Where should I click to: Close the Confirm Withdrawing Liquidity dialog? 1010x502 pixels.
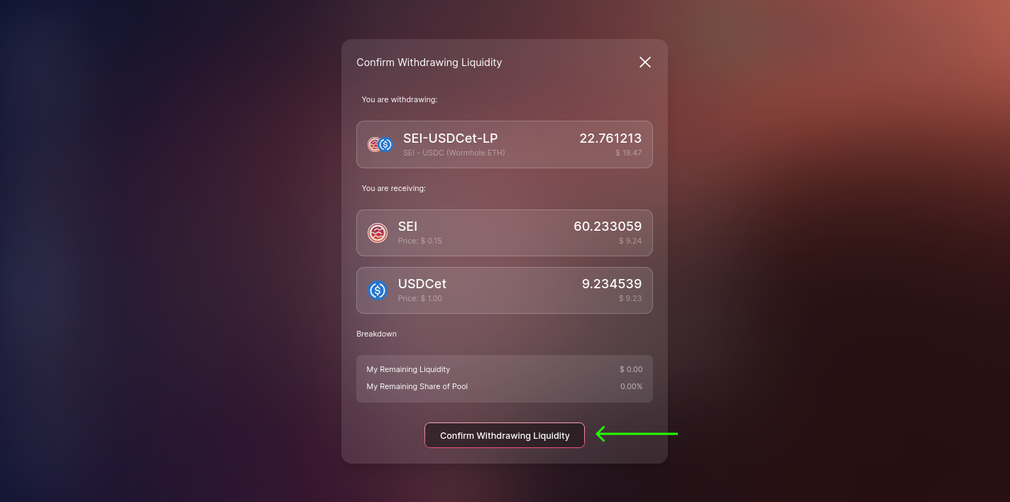644,62
